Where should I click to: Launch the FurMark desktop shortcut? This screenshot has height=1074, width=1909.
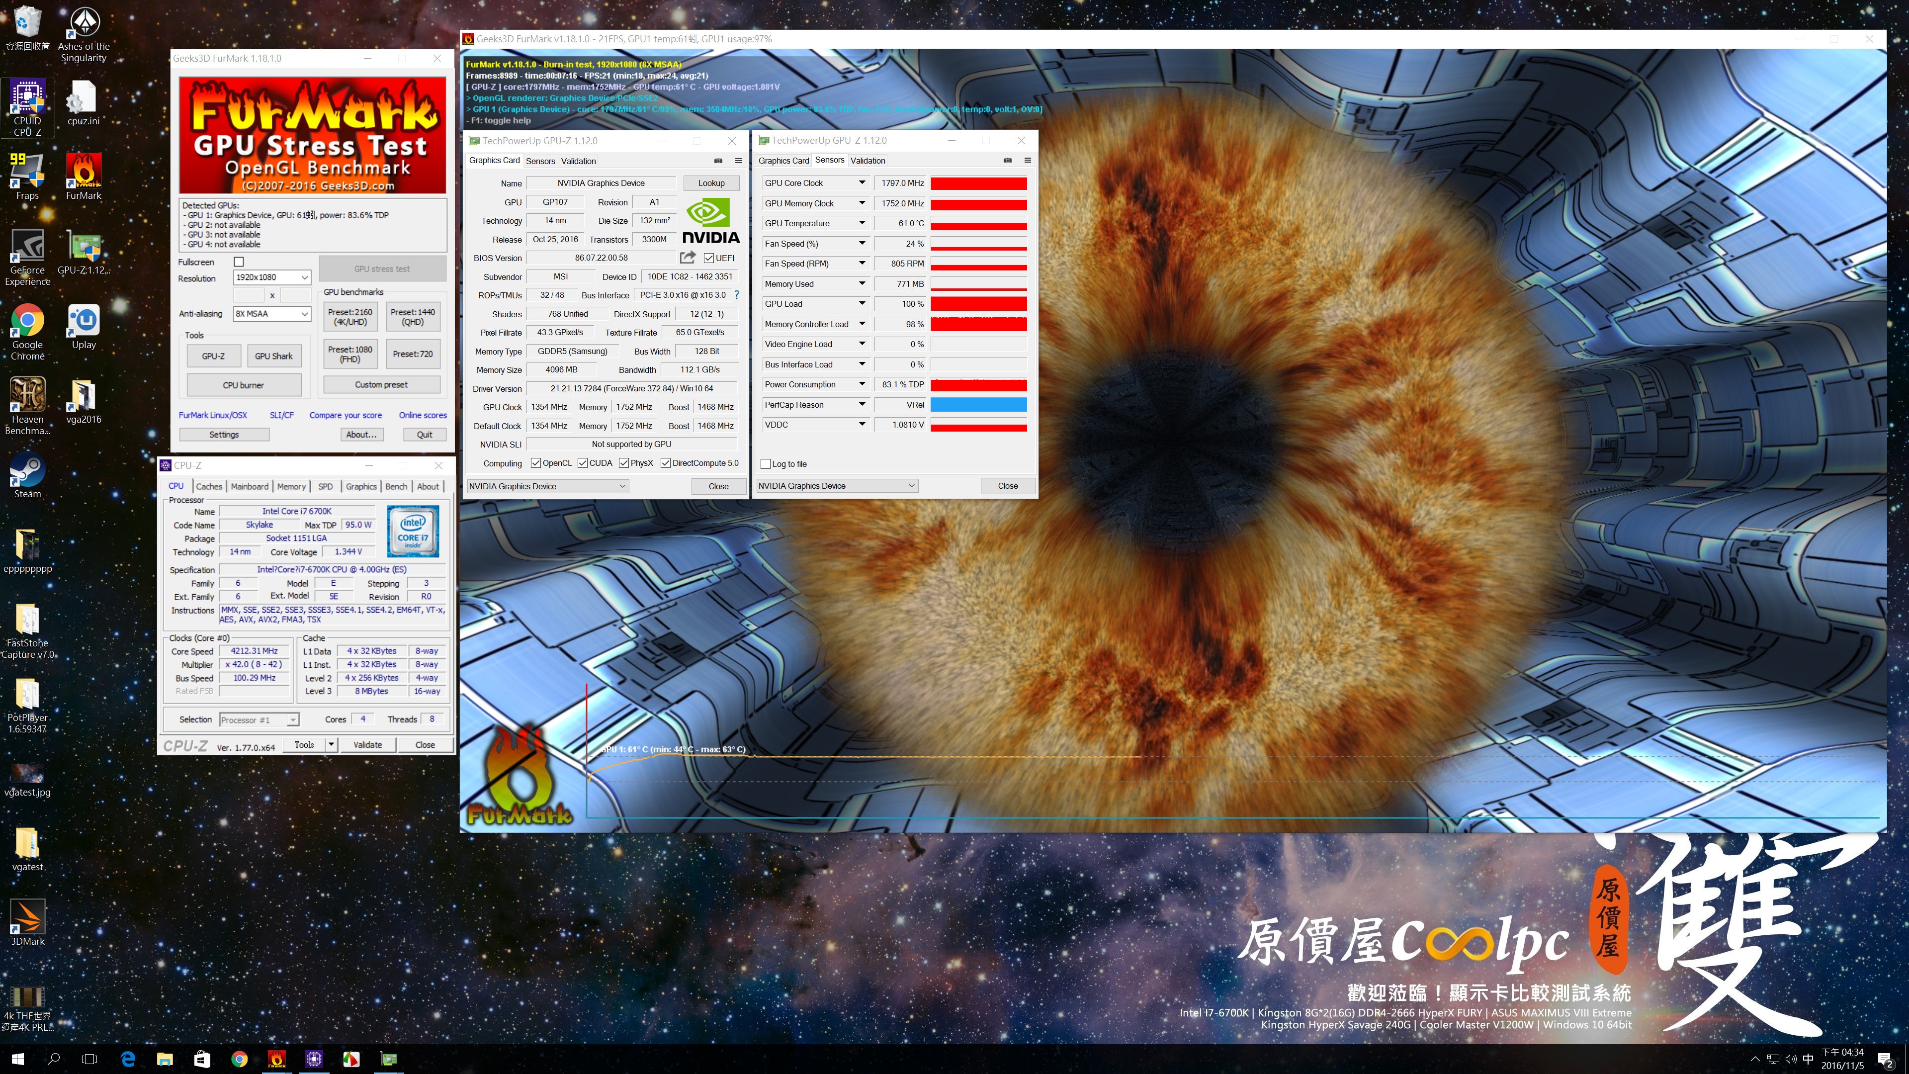[83, 177]
